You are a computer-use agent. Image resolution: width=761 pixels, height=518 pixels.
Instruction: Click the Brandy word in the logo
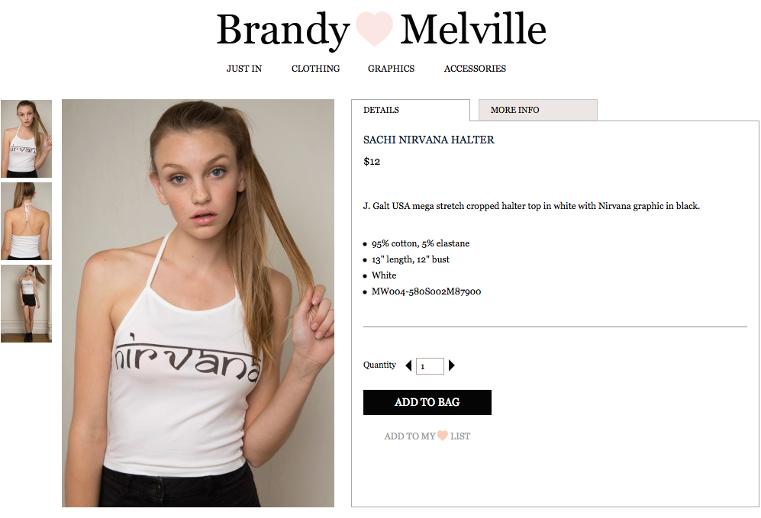coord(283,30)
